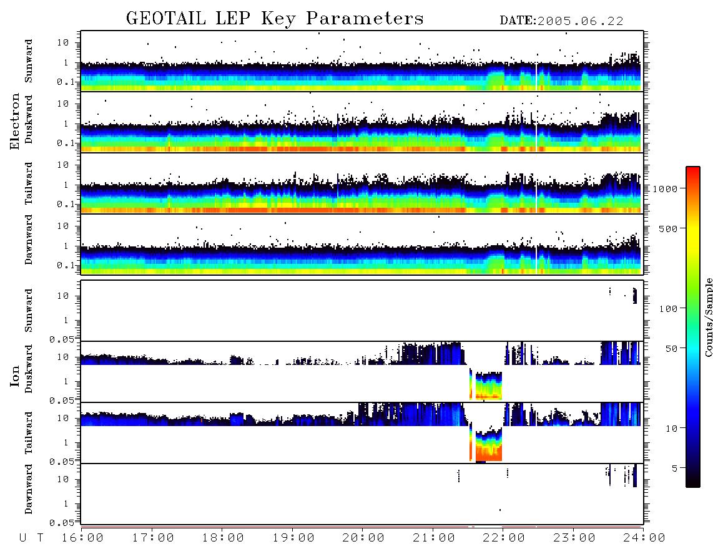The height and width of the screenshot is (549, 713).
Task: Click the '50' colorbar tick label
Action: click(x=671, y=349)
